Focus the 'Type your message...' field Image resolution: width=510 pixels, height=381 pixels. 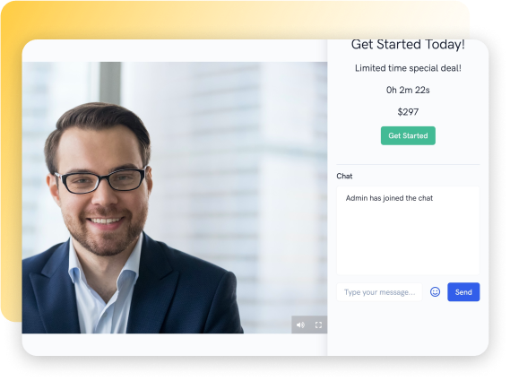[379, 292]
